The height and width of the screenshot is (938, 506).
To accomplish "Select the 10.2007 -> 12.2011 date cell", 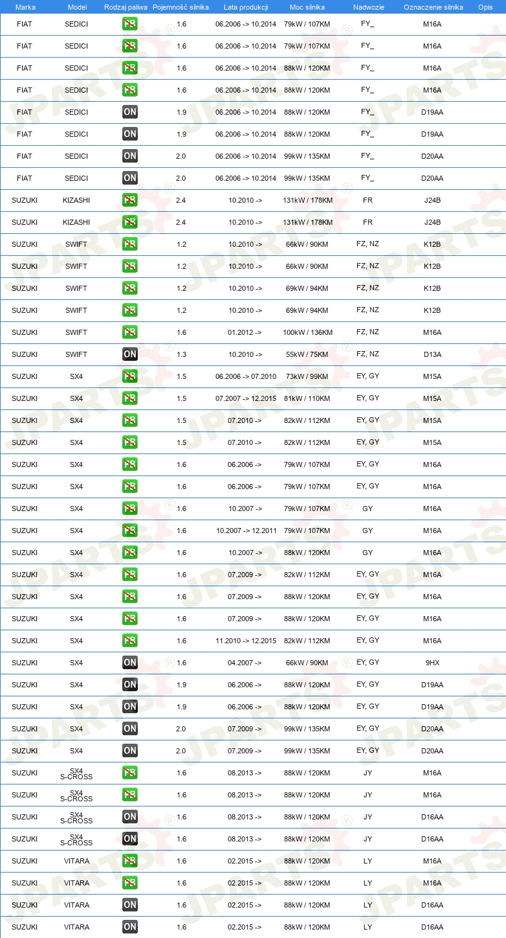I will 247,531.
